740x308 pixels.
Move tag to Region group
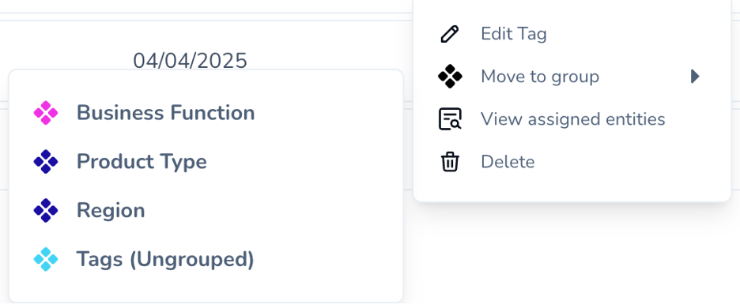tap(206, 210)
